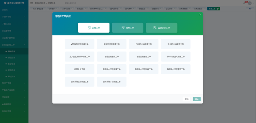Choose the 业务系统上线申请工单 card

click(80, 81)
